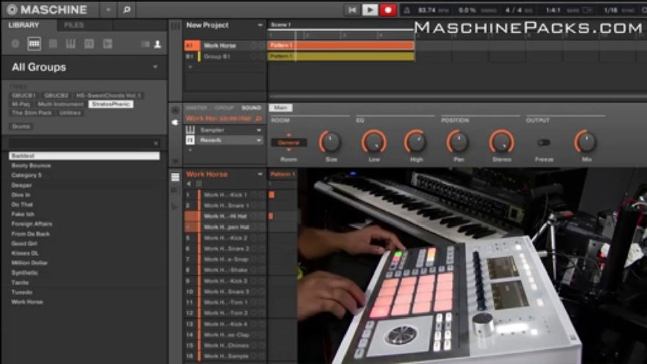Screen dimensions: 647x364
Task: Open the Reverb plug-in dropdown
Action: tap(259, 140)
